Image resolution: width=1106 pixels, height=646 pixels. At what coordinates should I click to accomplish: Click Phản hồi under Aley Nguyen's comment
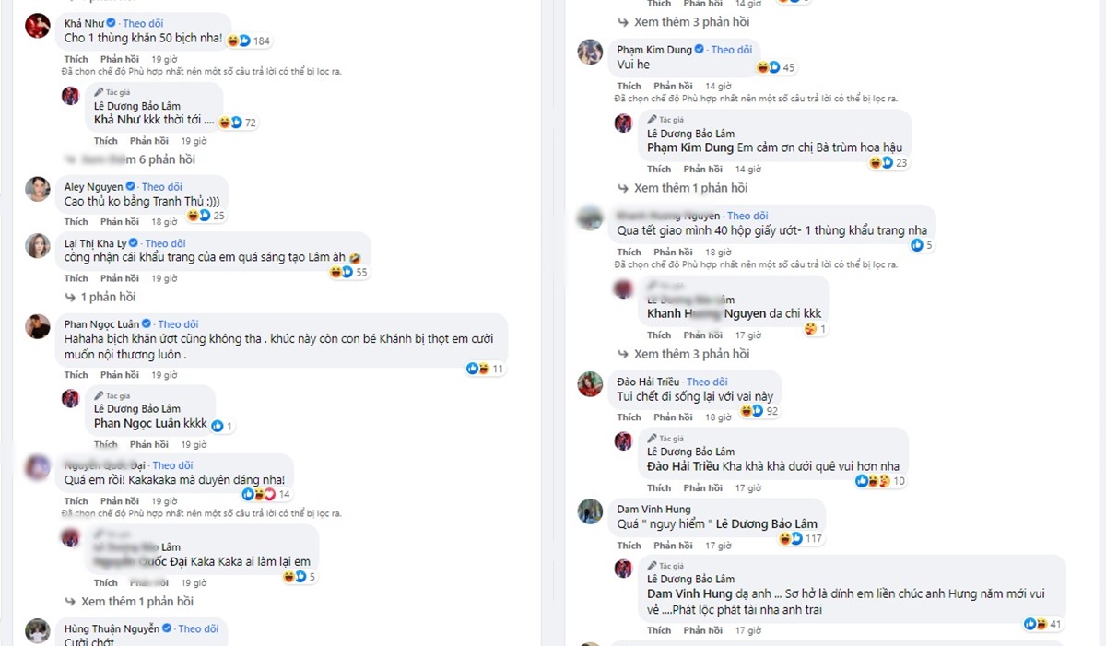120,222
